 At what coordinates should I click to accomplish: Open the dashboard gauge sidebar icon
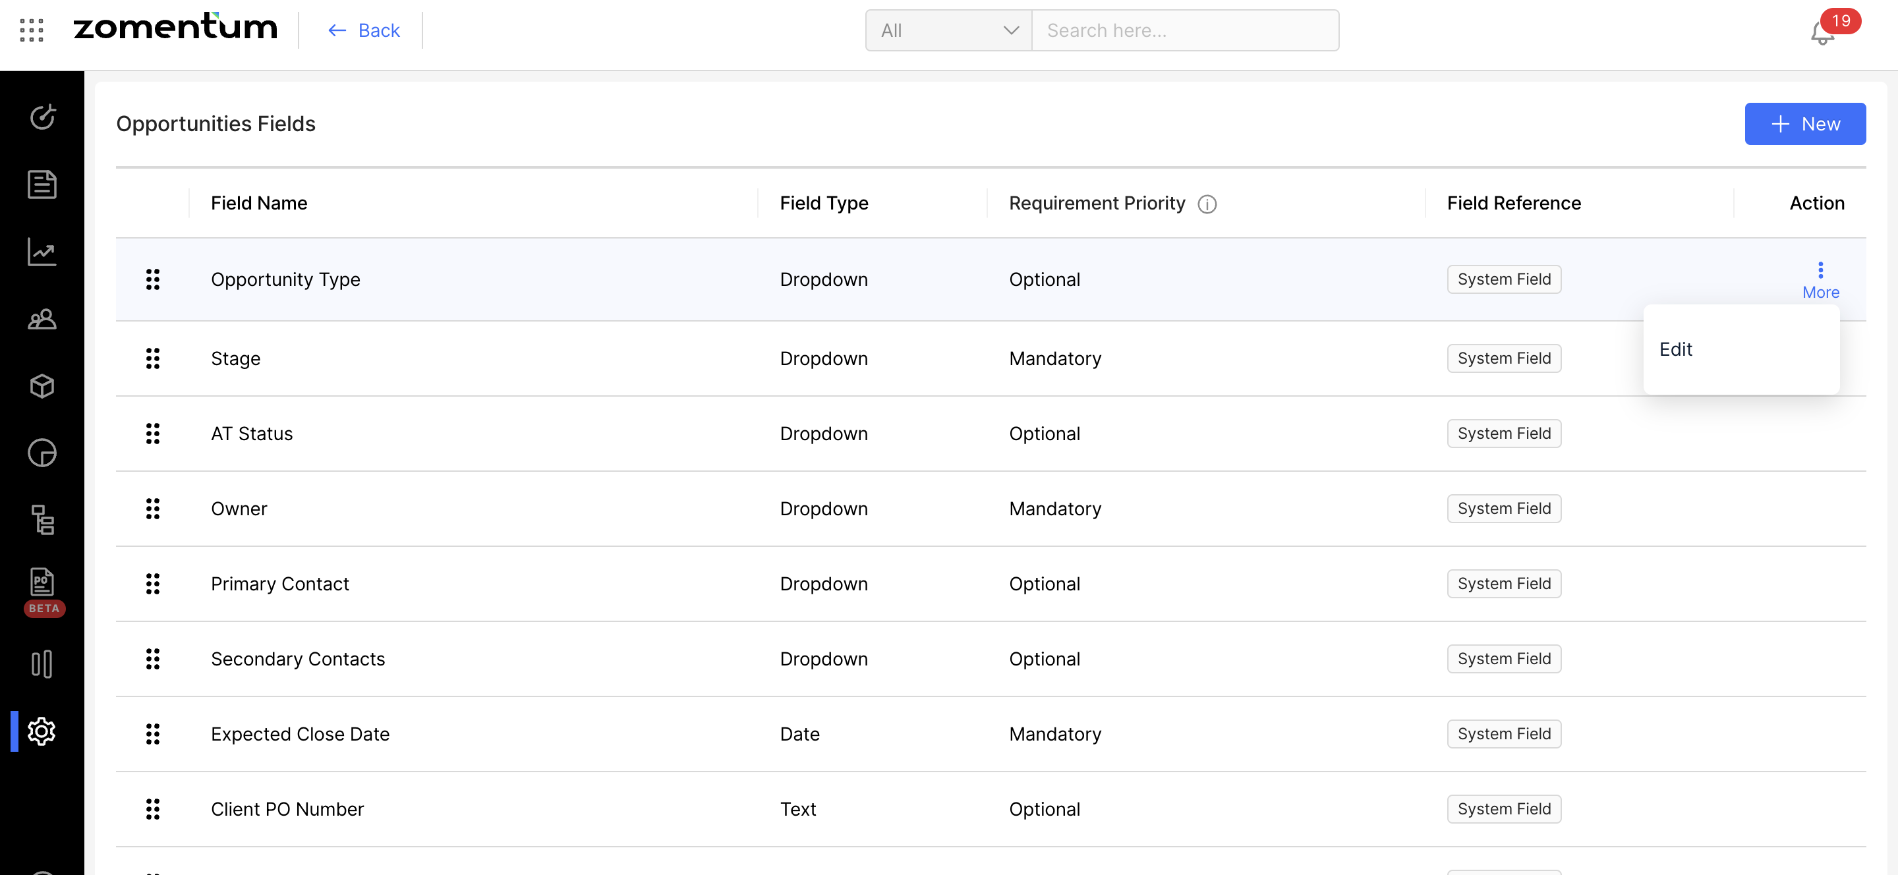tap(42, 117)
